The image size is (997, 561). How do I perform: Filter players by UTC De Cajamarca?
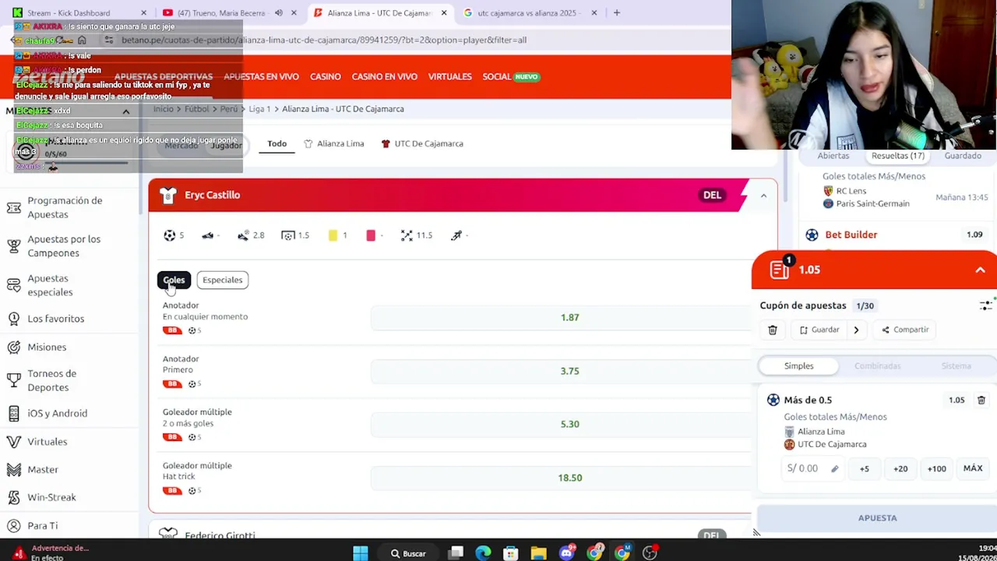click(x=421, y=143)
